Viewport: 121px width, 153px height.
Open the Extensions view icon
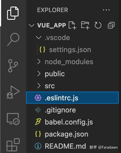[x=13, y=145]
